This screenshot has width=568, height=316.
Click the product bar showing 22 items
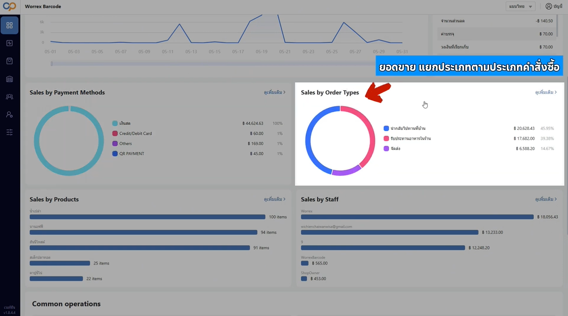pyautogui.click(x=56, y=279)
